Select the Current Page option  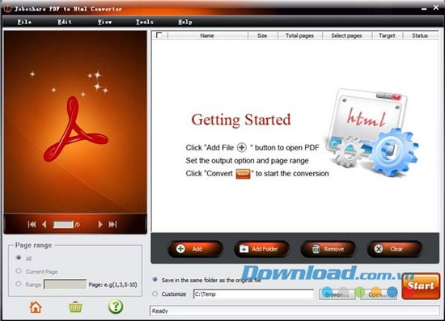[19, 271]
